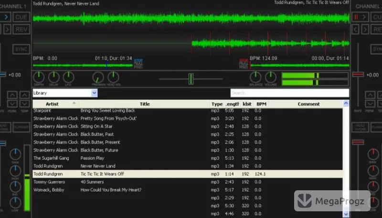Seek in Channel 2 overview waveform strip
Viewport: 382px width, 218px height.
300,65
